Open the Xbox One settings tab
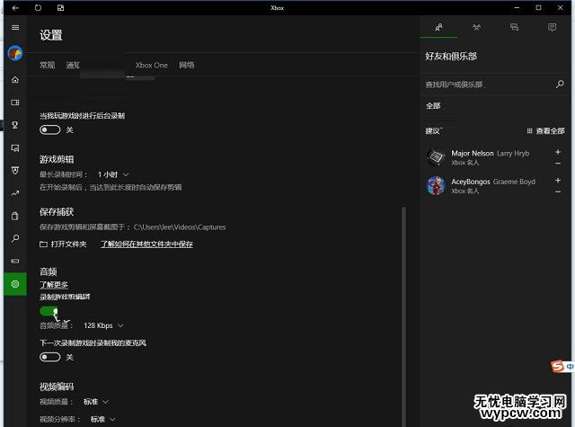This screenshot has width=575, height=427. point(152,65)
